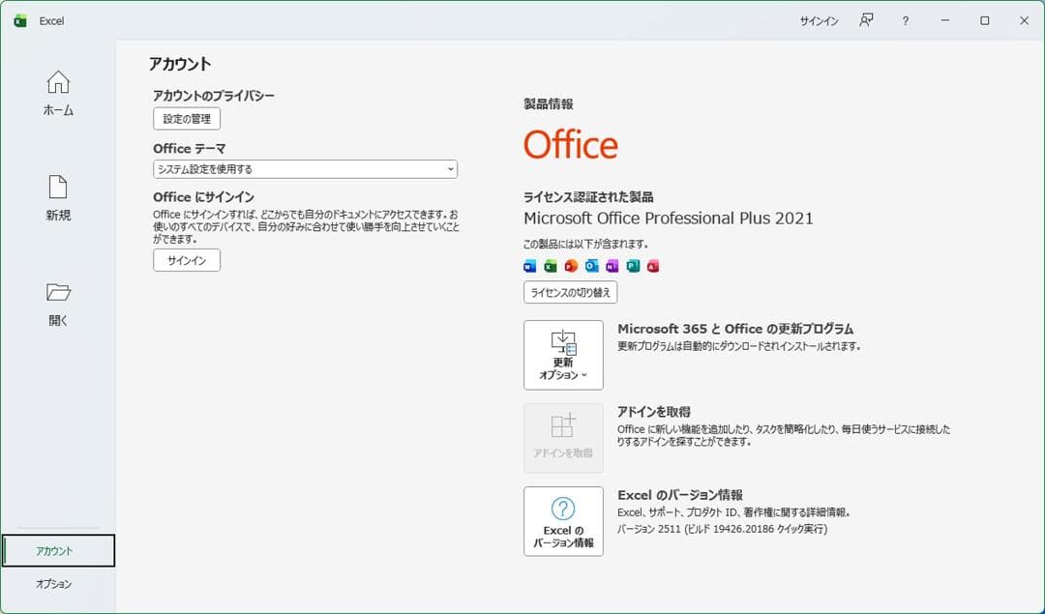Click the PowerPoint app icon
Screen dimensions: 1045x614
570,266
